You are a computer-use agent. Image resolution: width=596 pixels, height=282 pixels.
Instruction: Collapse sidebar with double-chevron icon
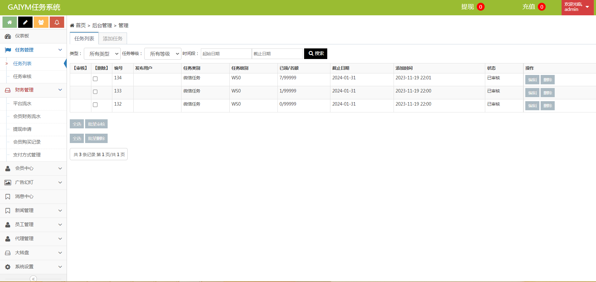[33, 279]
